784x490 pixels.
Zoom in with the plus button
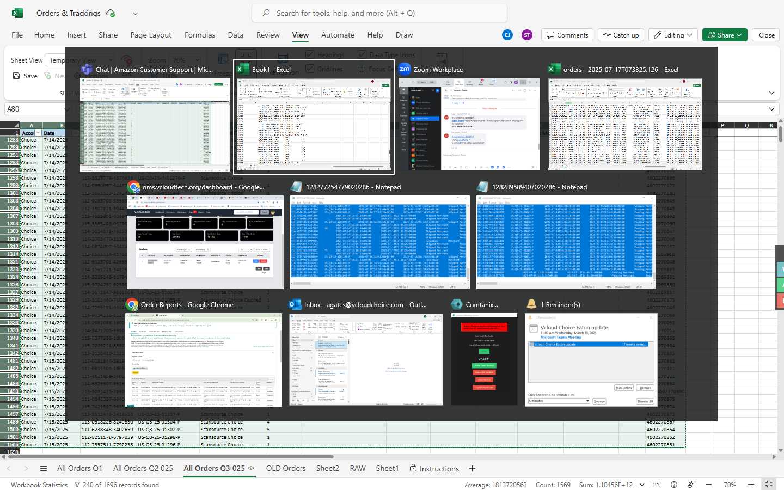(751, 485)
